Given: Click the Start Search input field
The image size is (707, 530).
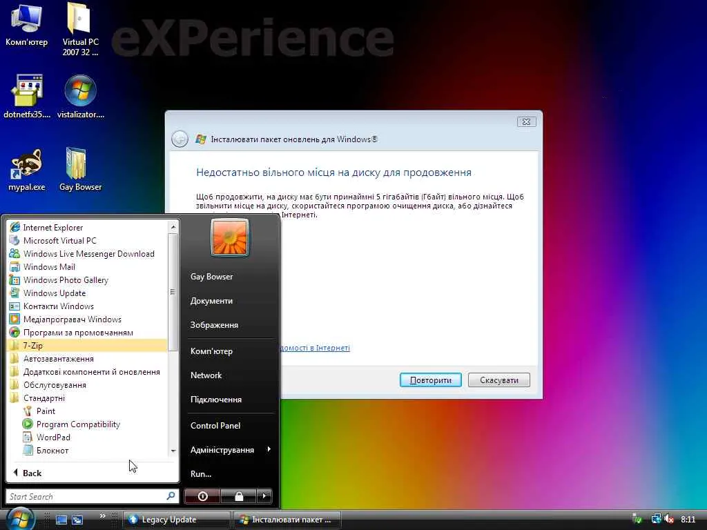Looking at the screenshot, I should pos(86,497).
